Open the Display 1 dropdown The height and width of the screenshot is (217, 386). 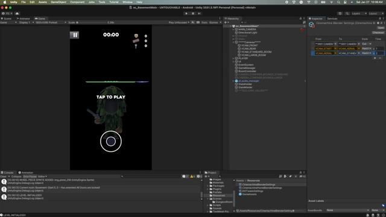click(26, 22)
